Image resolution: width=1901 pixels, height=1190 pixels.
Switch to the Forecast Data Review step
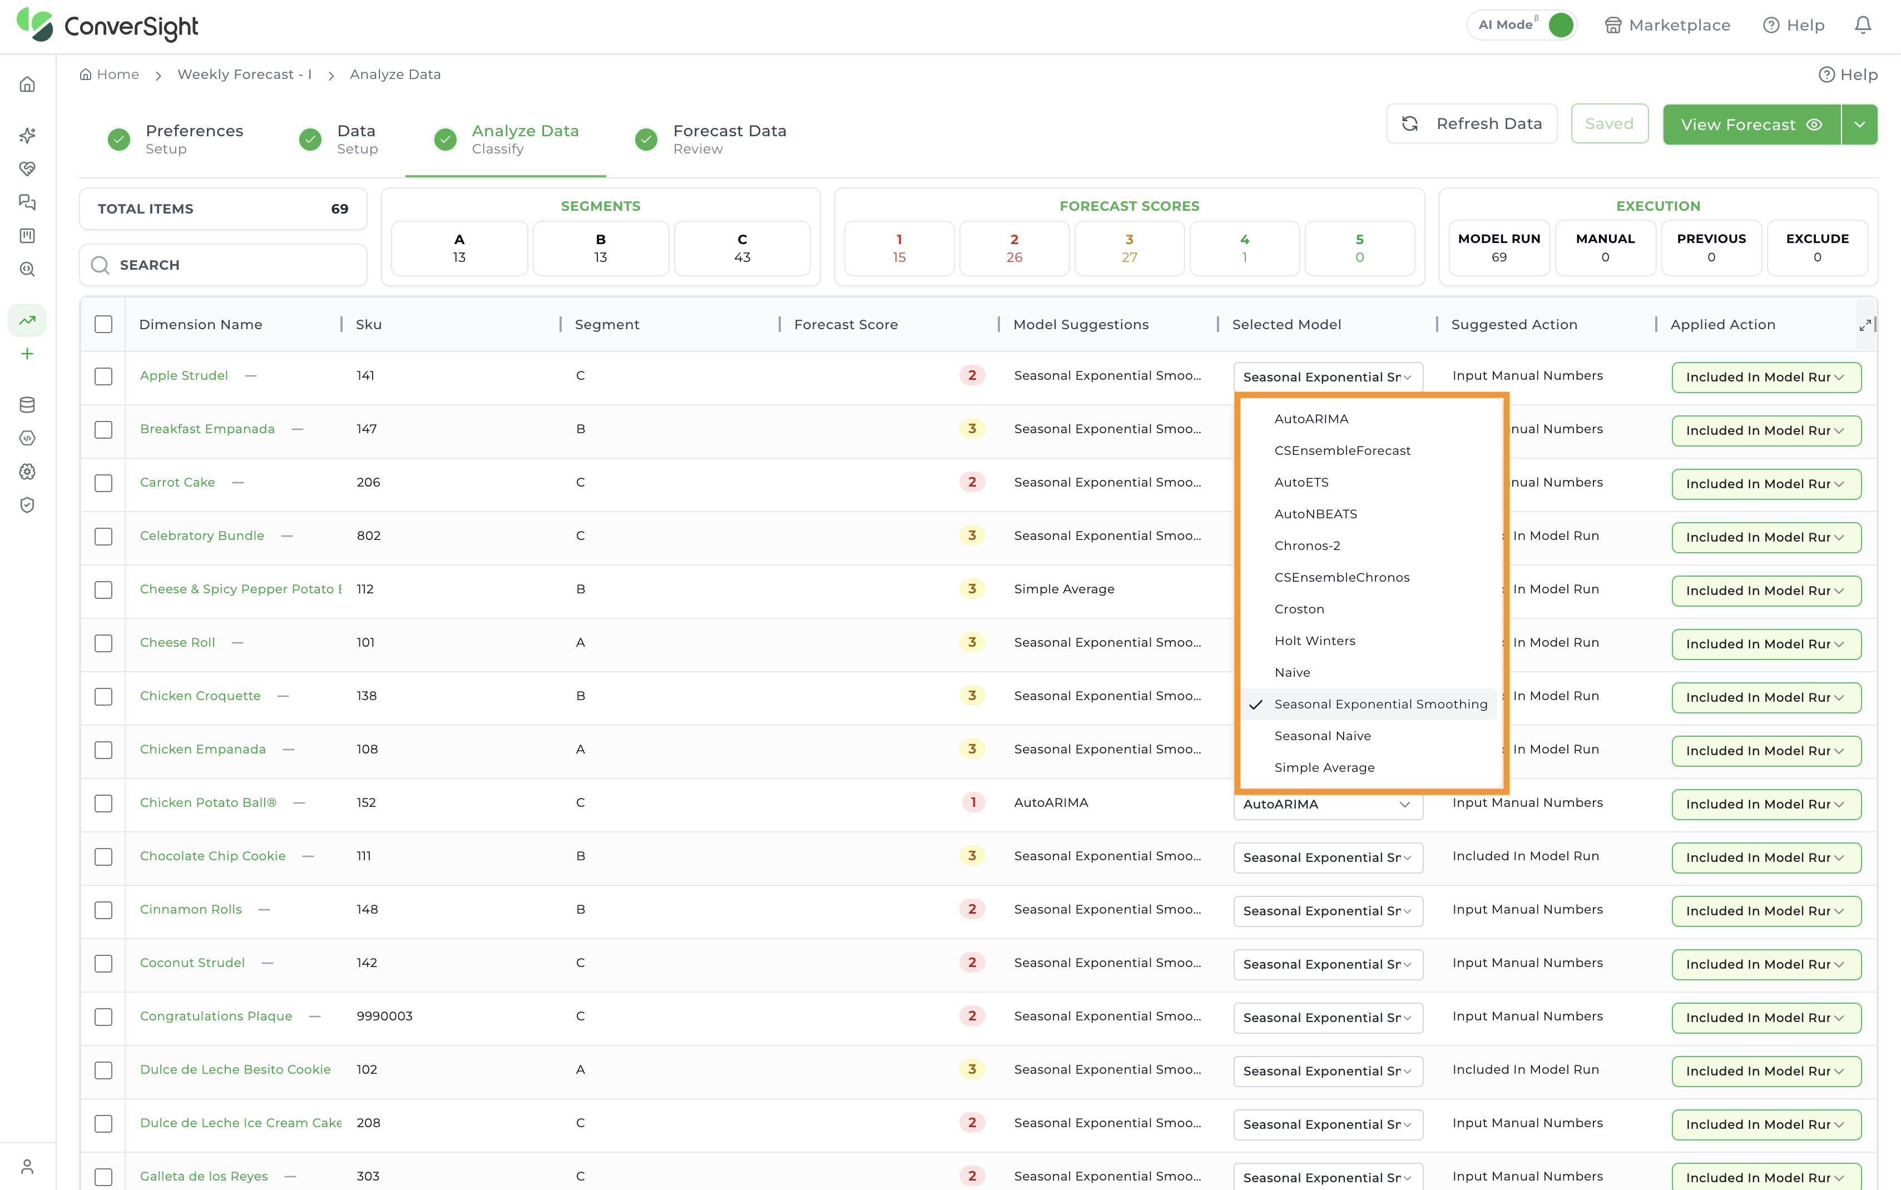(711, 140)
